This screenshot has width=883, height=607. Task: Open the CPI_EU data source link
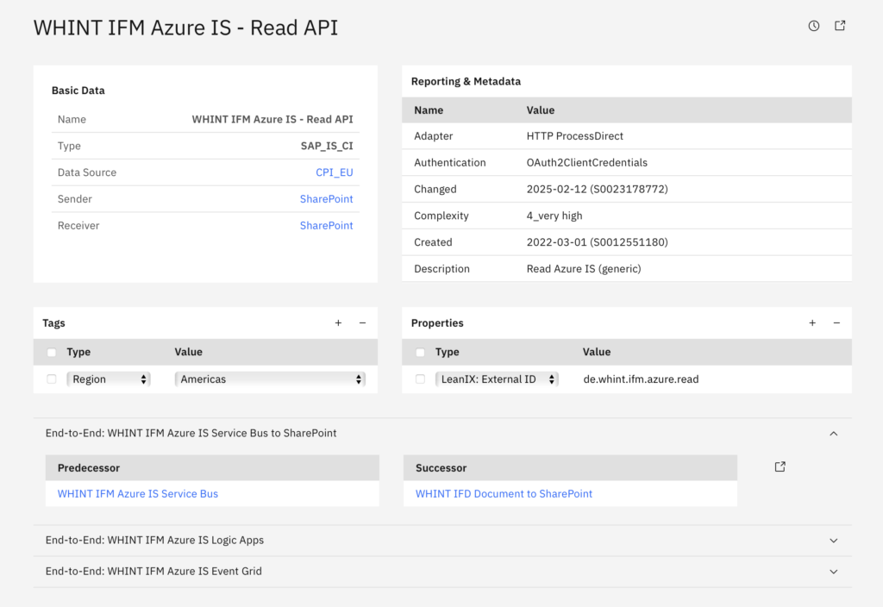coord(334,172)
